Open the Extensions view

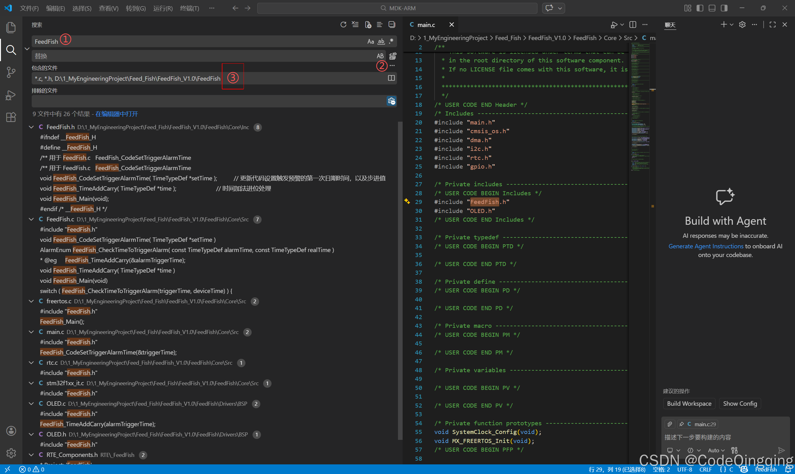pos(11,117)
